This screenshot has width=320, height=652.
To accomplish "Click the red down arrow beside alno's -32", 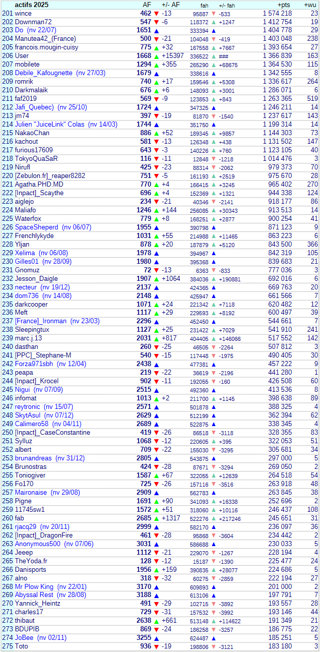I will 156,578.
